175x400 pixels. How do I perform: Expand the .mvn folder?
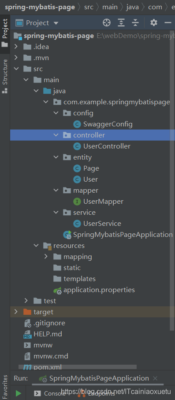click(x=16, y=57)
